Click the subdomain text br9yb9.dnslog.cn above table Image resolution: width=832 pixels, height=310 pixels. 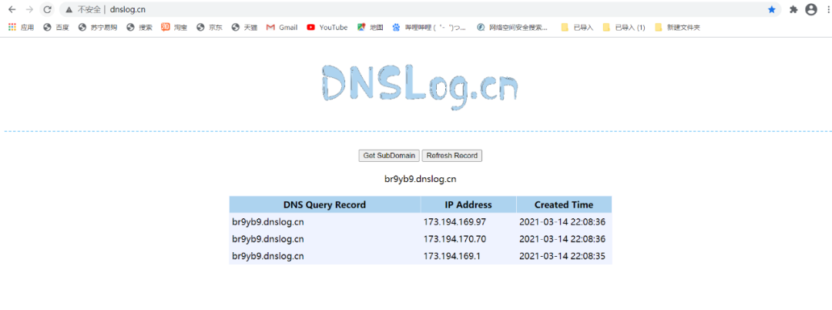point(421,179)
